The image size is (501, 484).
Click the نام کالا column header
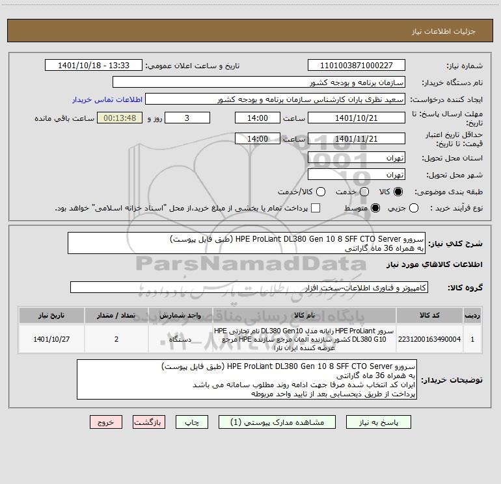point(305,315)
